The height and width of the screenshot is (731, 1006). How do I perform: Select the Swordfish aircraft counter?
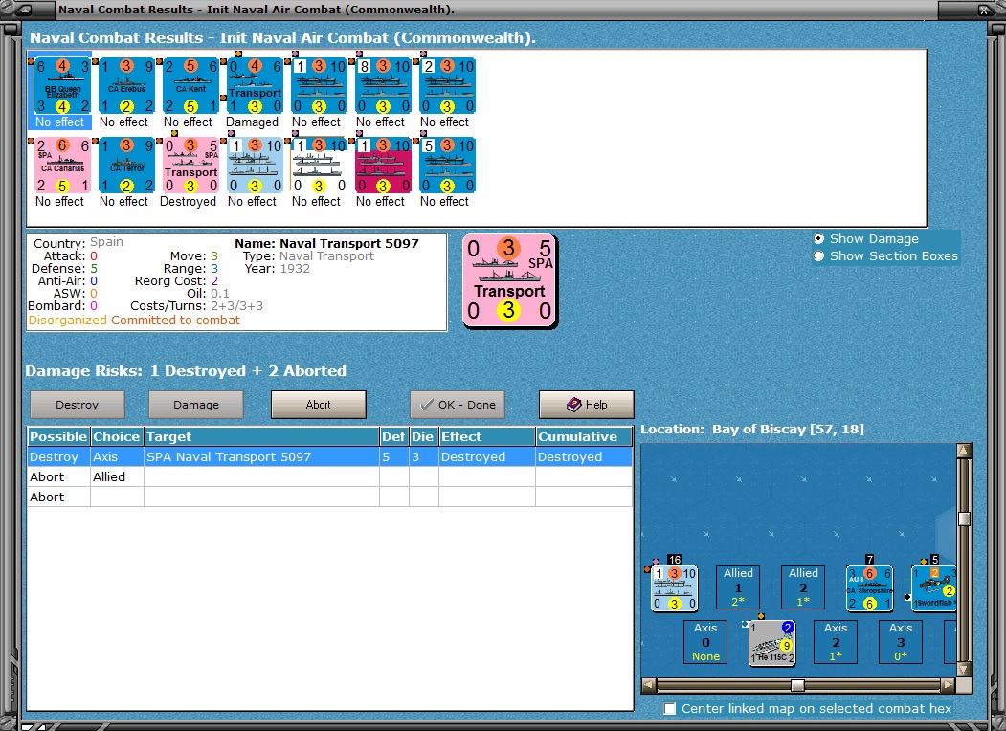[934, 588]
